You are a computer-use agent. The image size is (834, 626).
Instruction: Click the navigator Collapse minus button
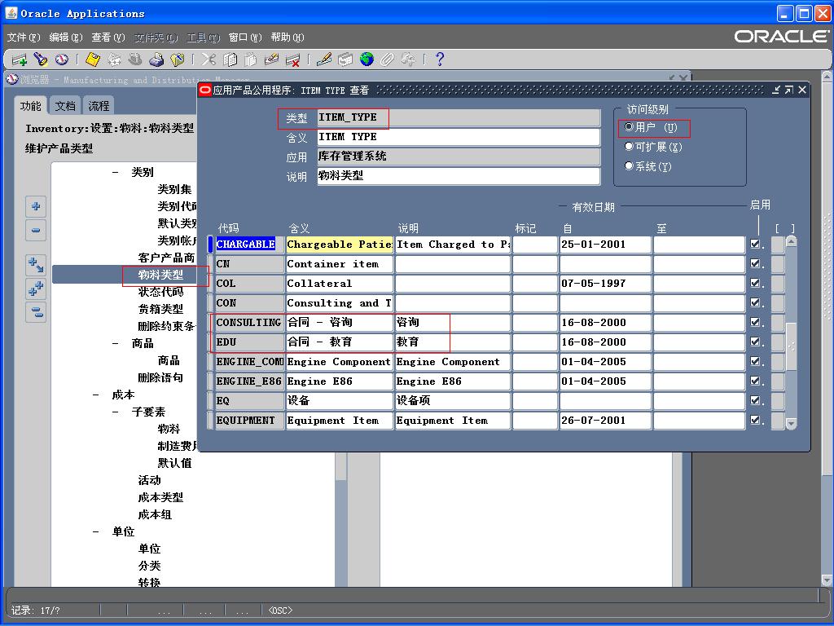tap(36, 230)
